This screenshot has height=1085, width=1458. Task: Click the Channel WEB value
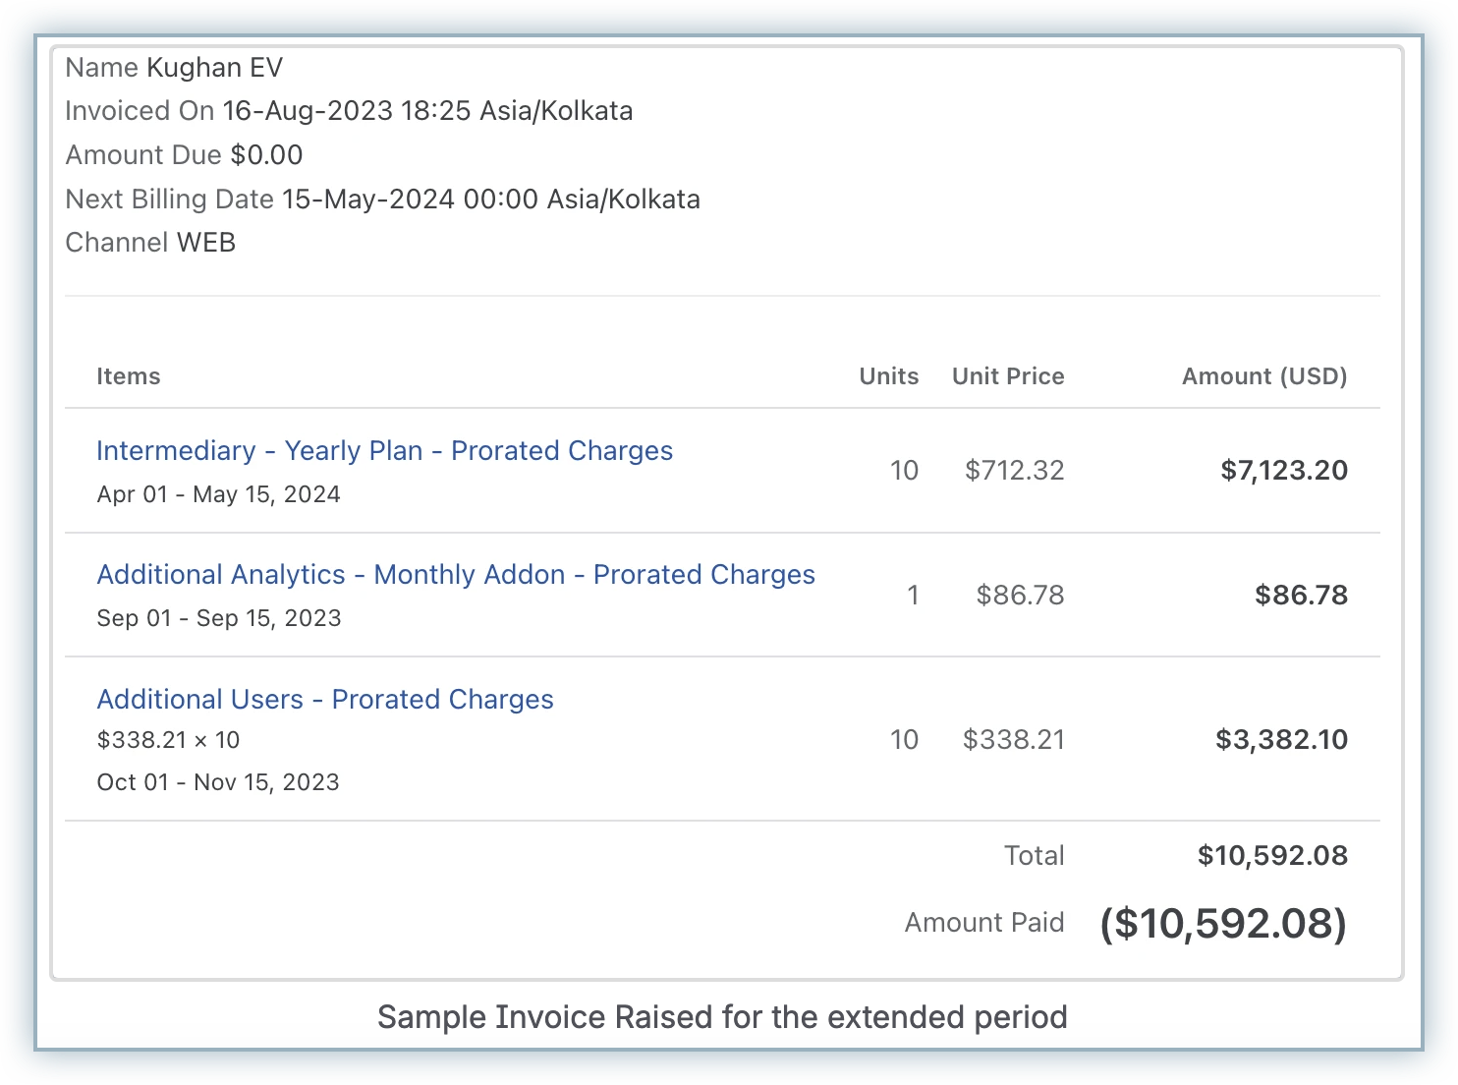pos(206,243)
